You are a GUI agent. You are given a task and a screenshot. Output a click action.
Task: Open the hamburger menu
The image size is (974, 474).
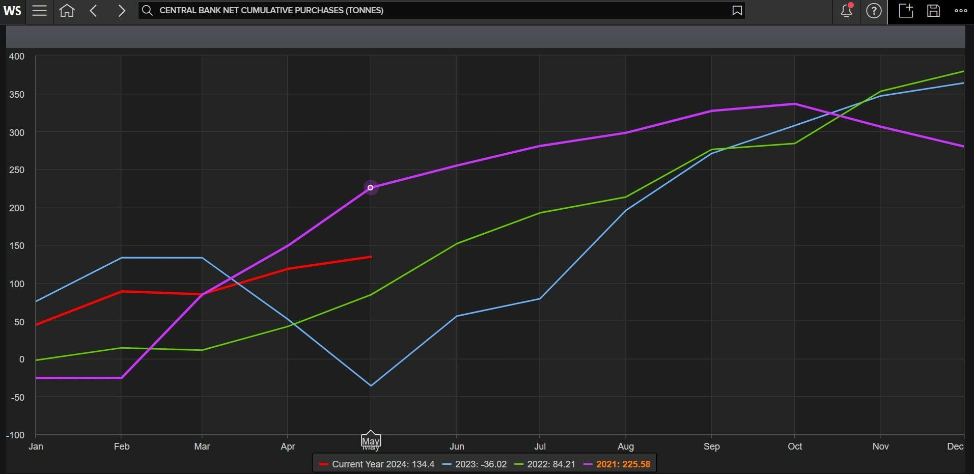40,11
